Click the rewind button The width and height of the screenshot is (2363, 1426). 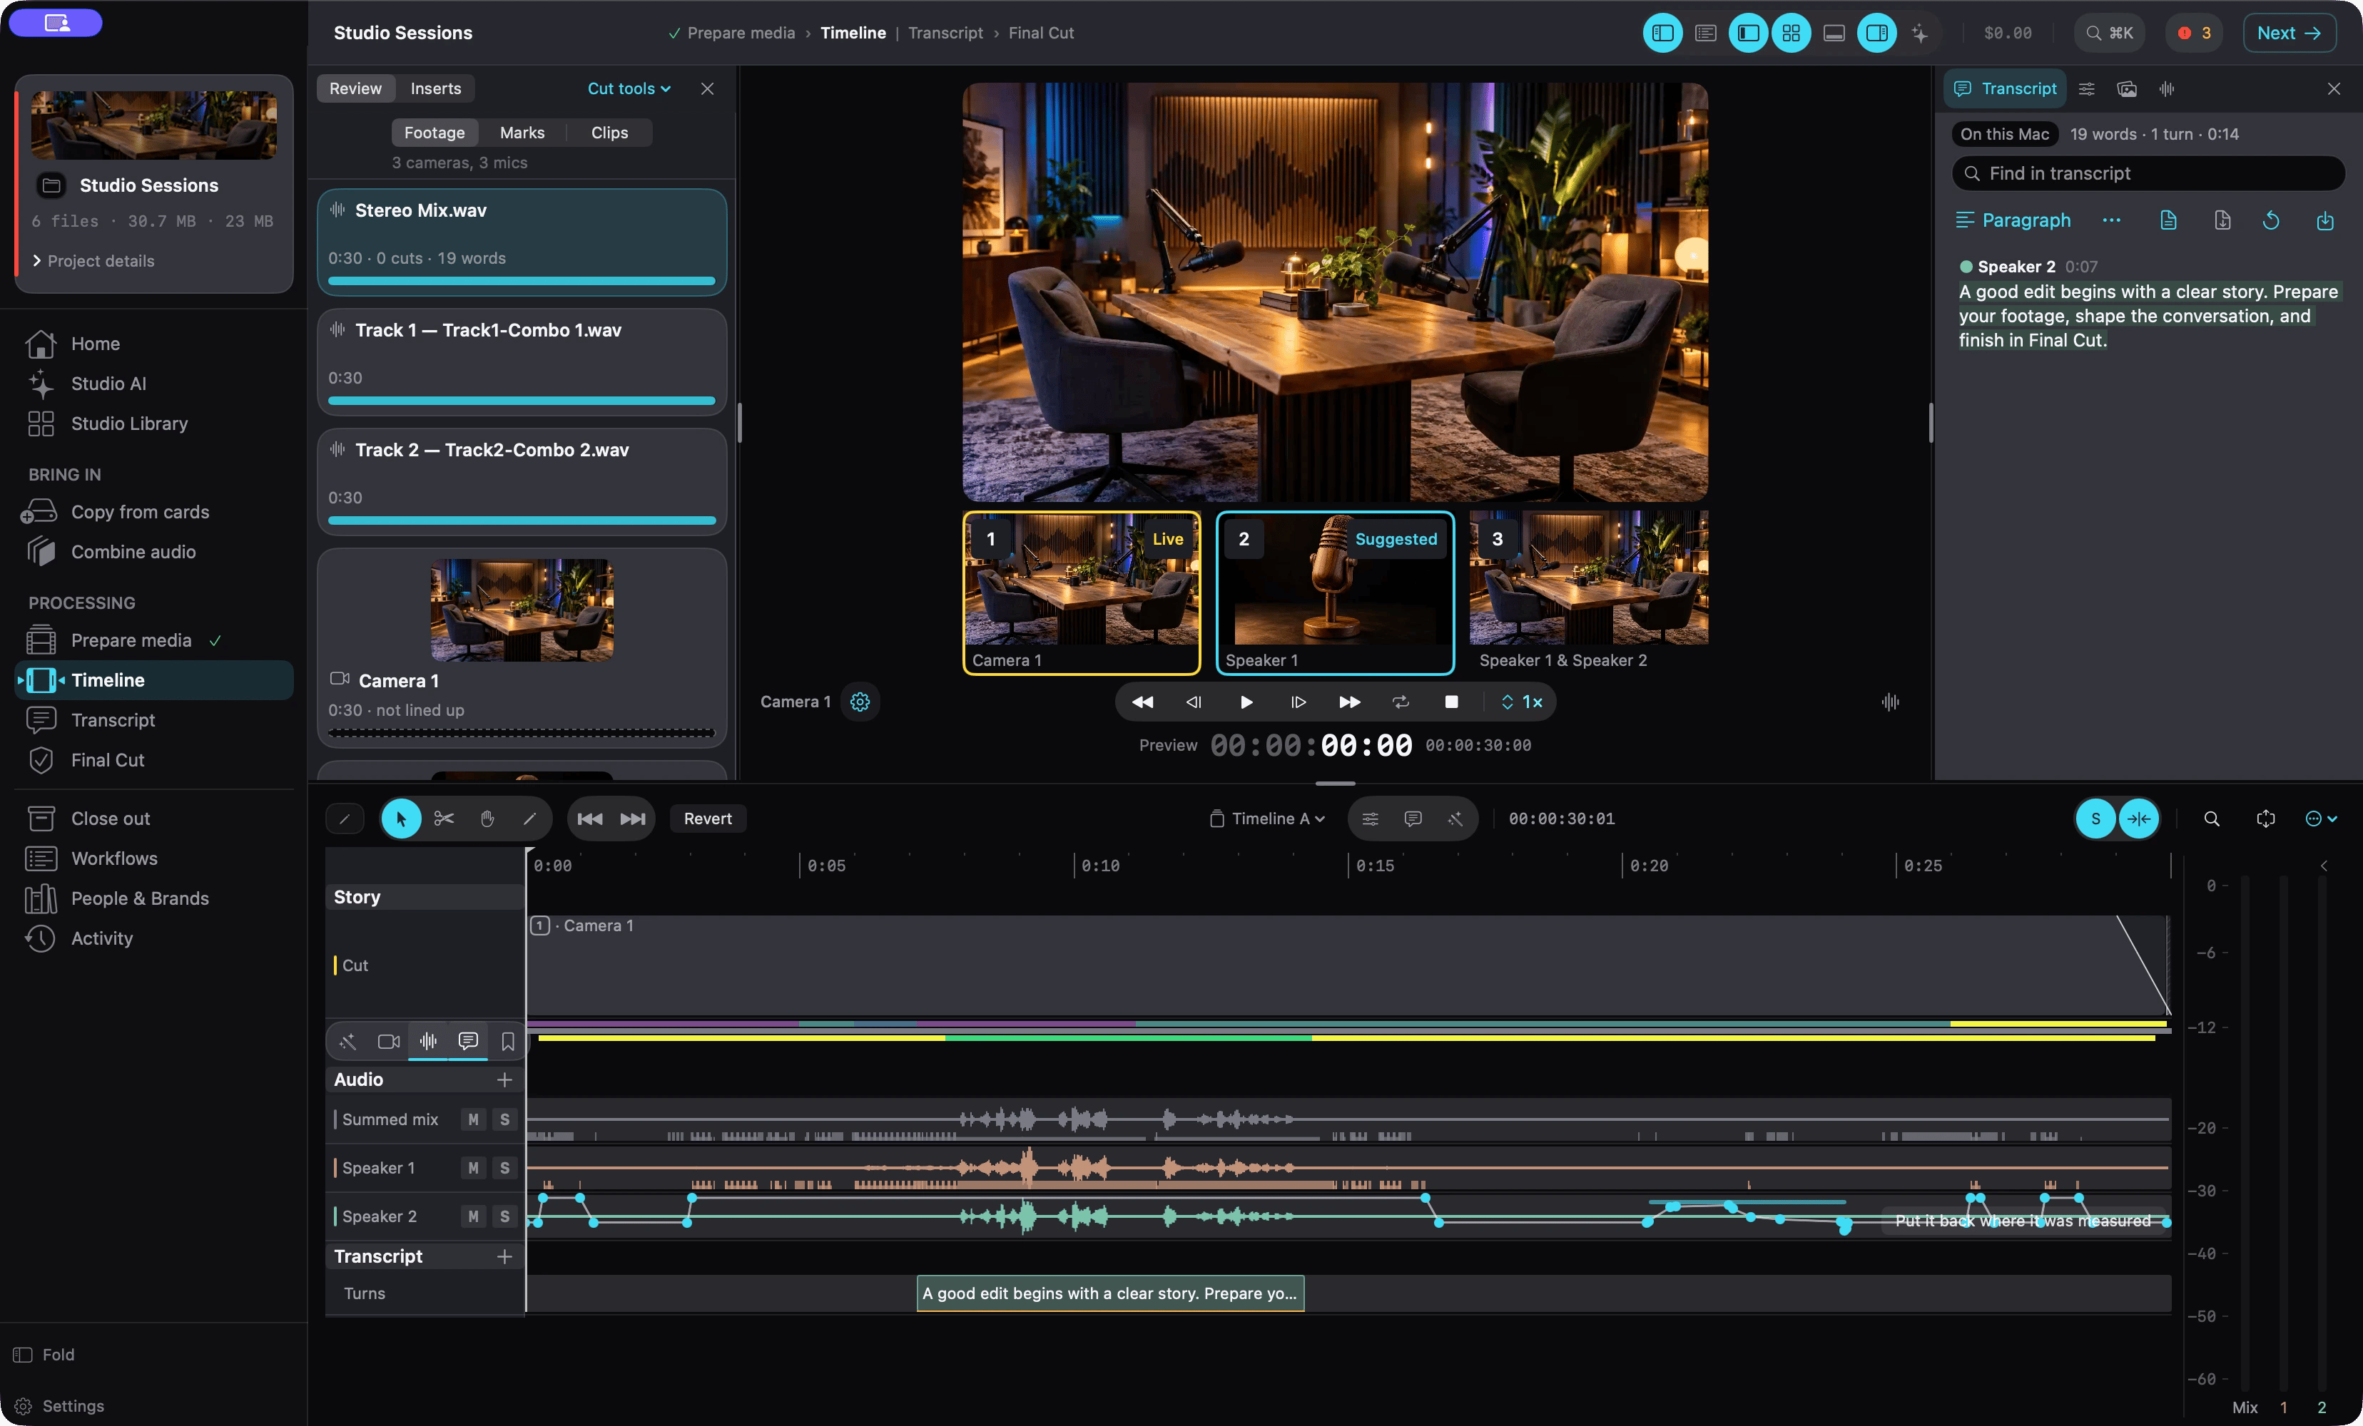pyautogui.click(x=1142, y=702)
